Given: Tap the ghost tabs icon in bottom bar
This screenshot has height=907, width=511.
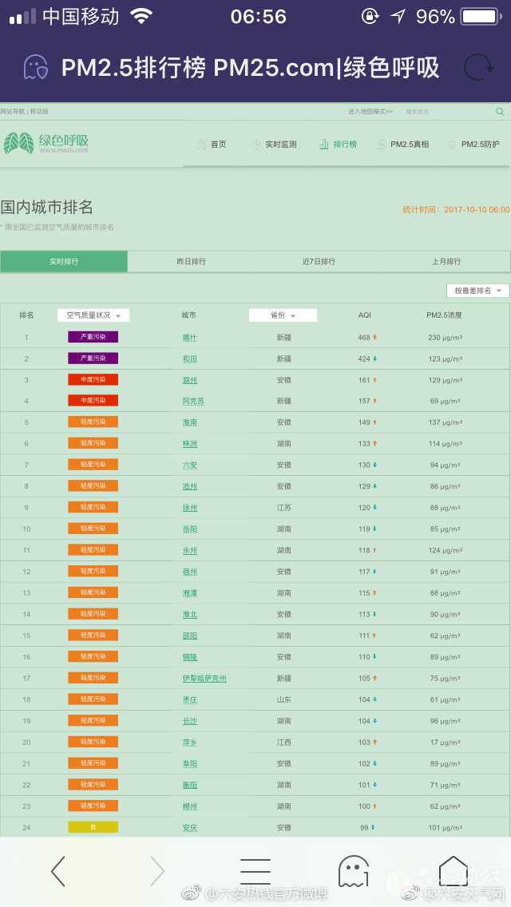Looking at the screenshot, I should pos(354,870).
